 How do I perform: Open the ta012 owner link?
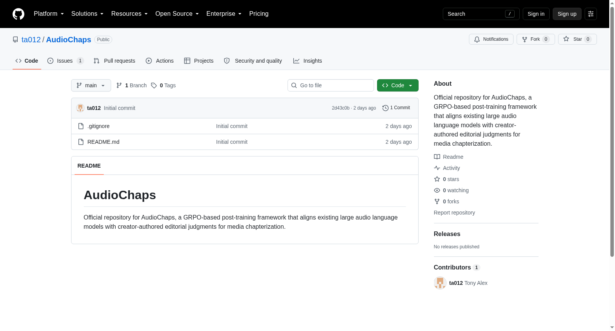[31, 40]
